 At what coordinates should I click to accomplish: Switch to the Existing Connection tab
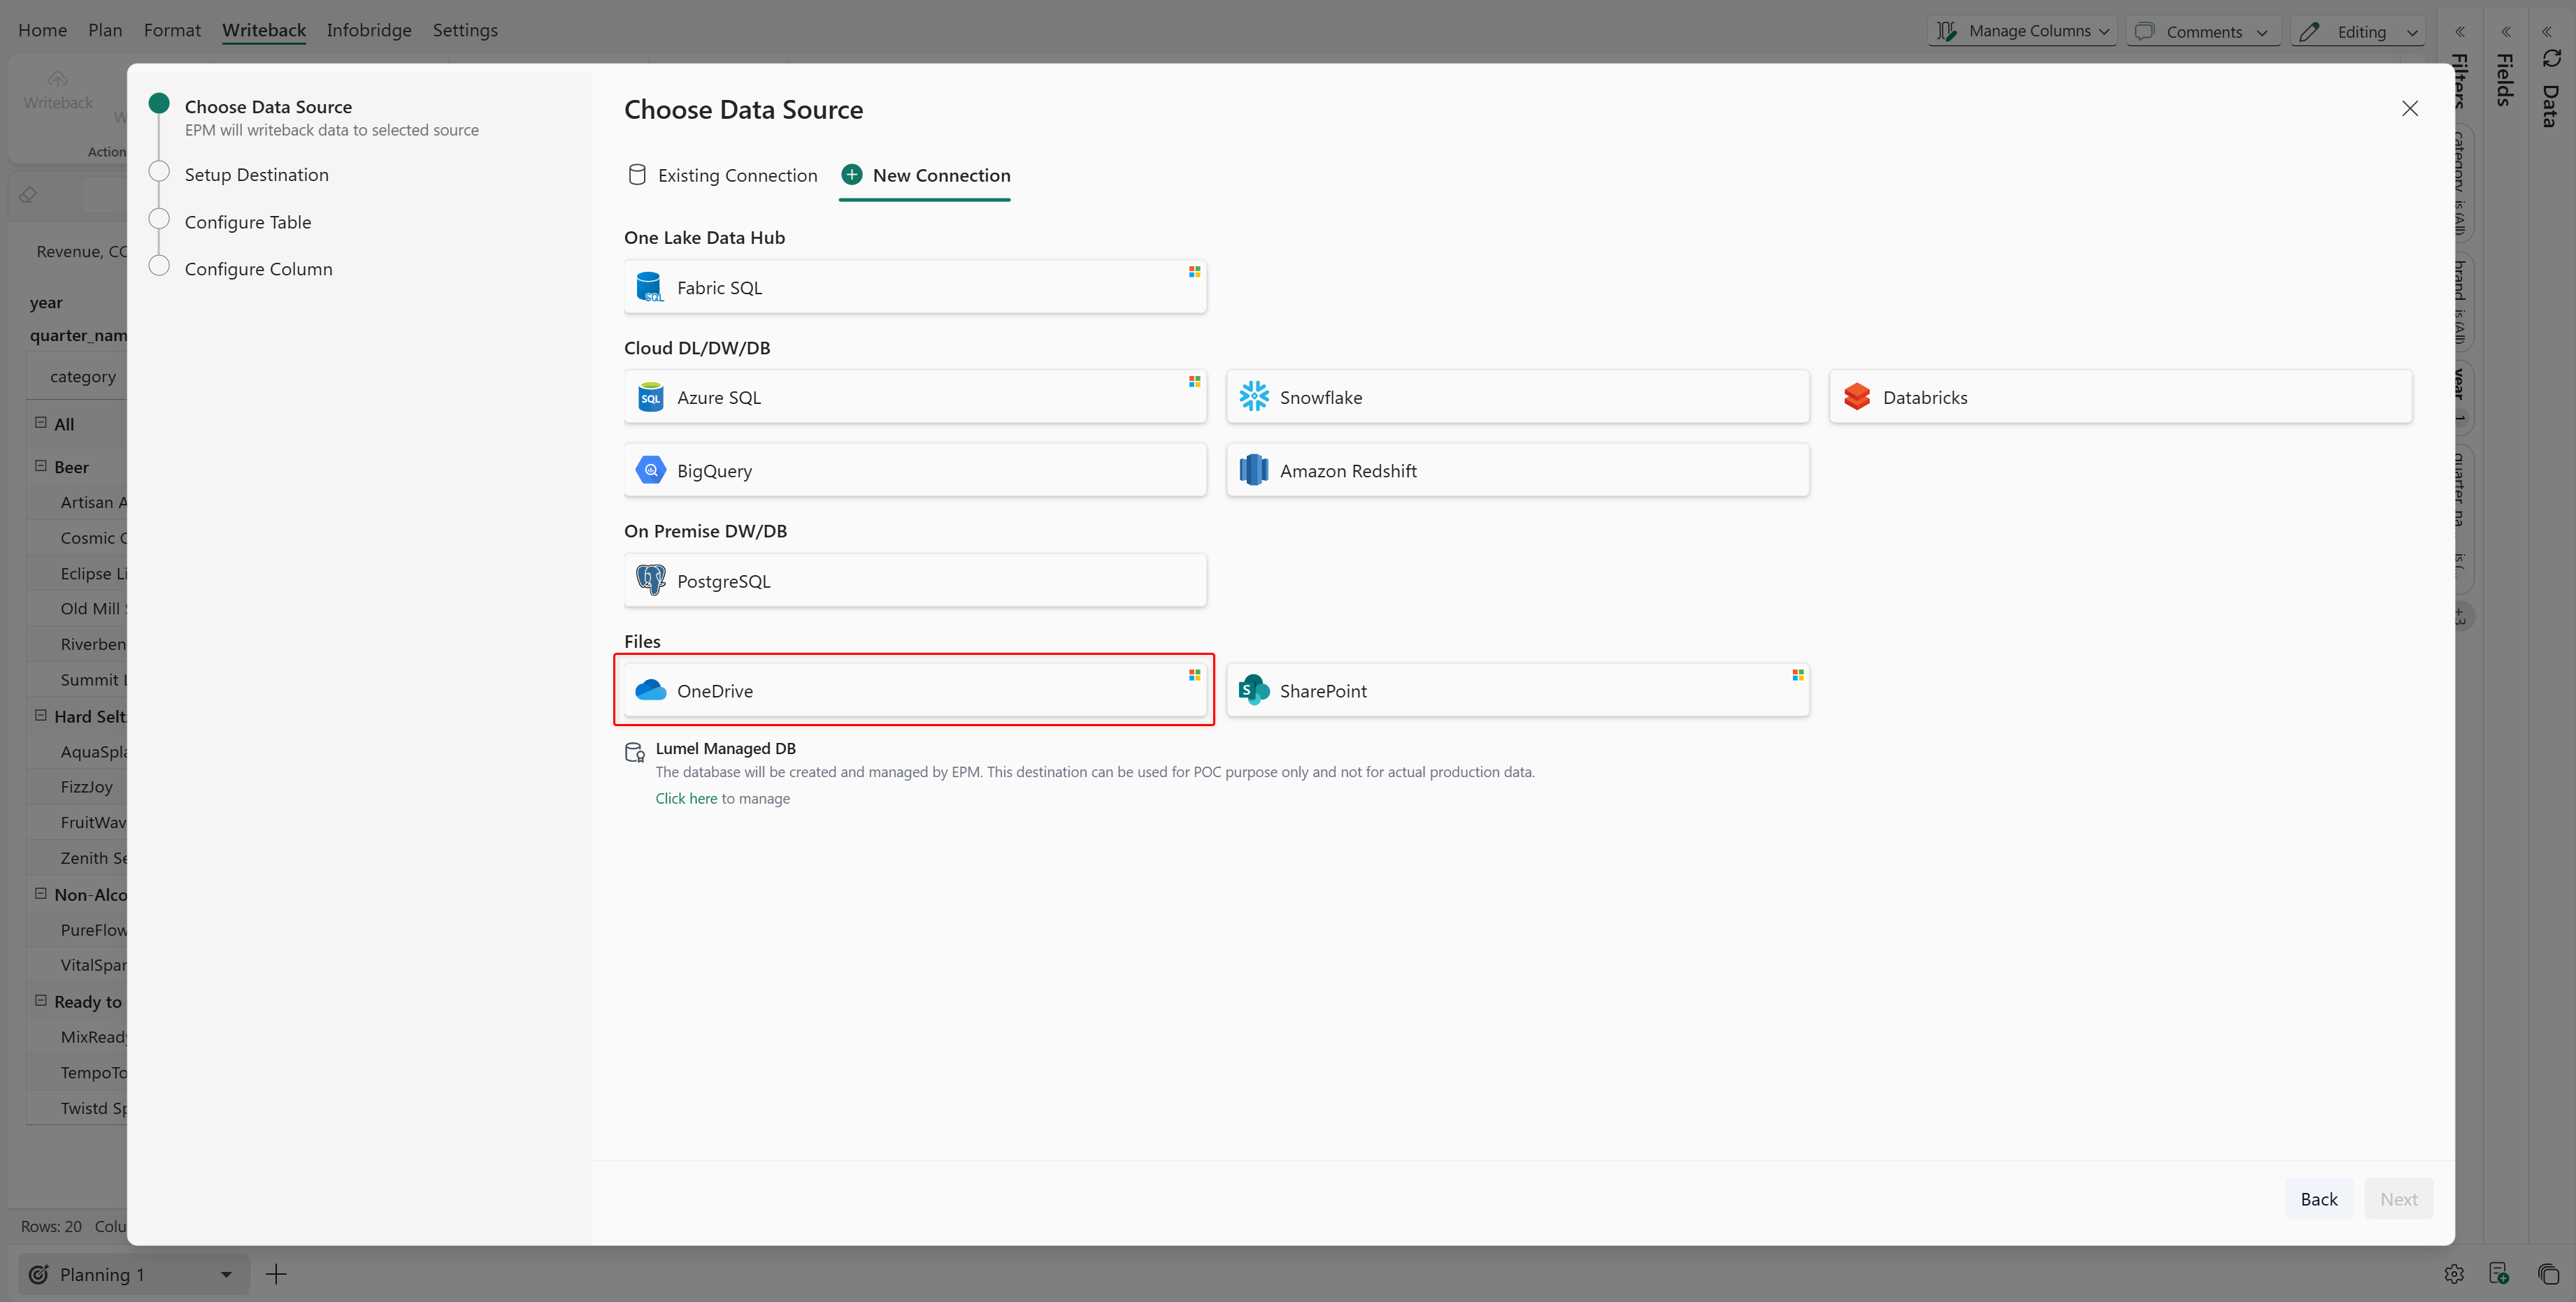coord(722,176)
